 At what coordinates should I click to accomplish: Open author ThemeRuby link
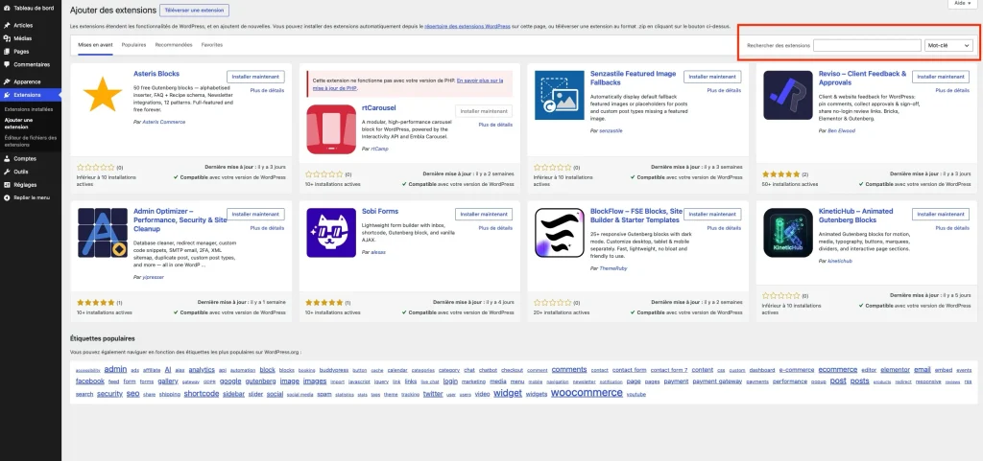click(x=613, y=268)
